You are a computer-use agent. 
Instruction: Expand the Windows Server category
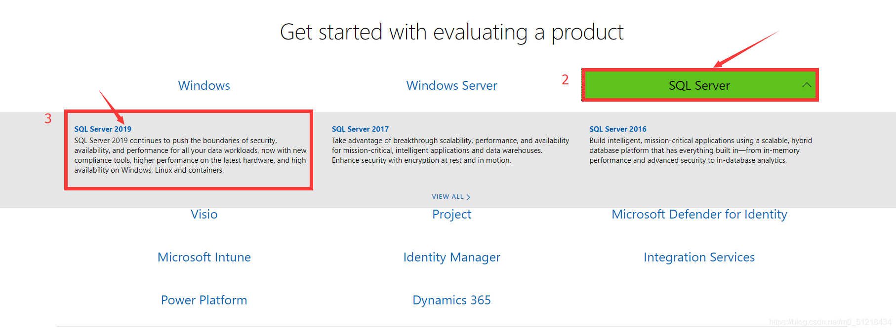[451, 85]
